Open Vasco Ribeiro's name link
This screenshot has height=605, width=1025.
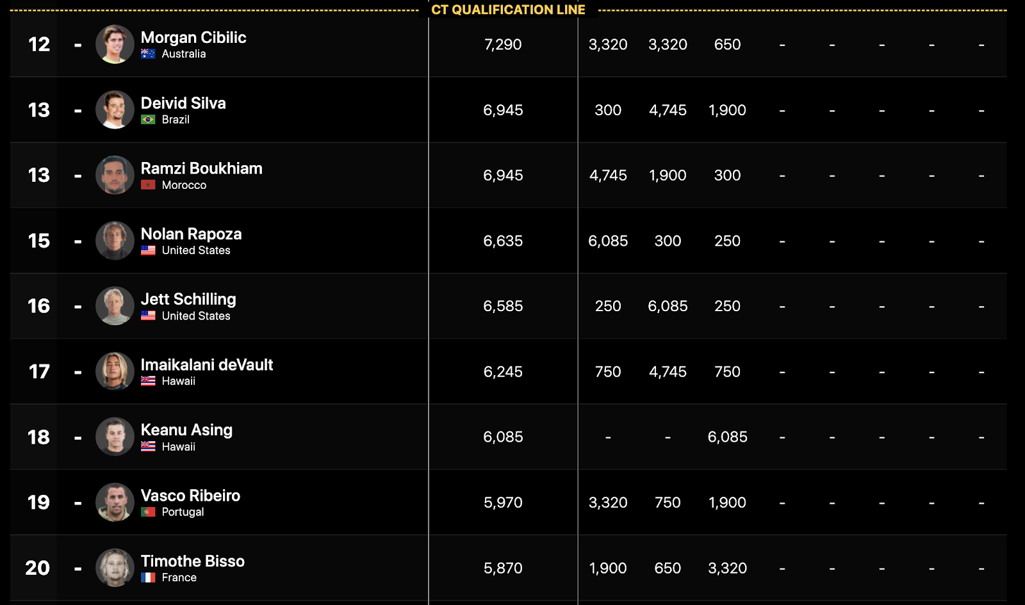coord(190,496)
